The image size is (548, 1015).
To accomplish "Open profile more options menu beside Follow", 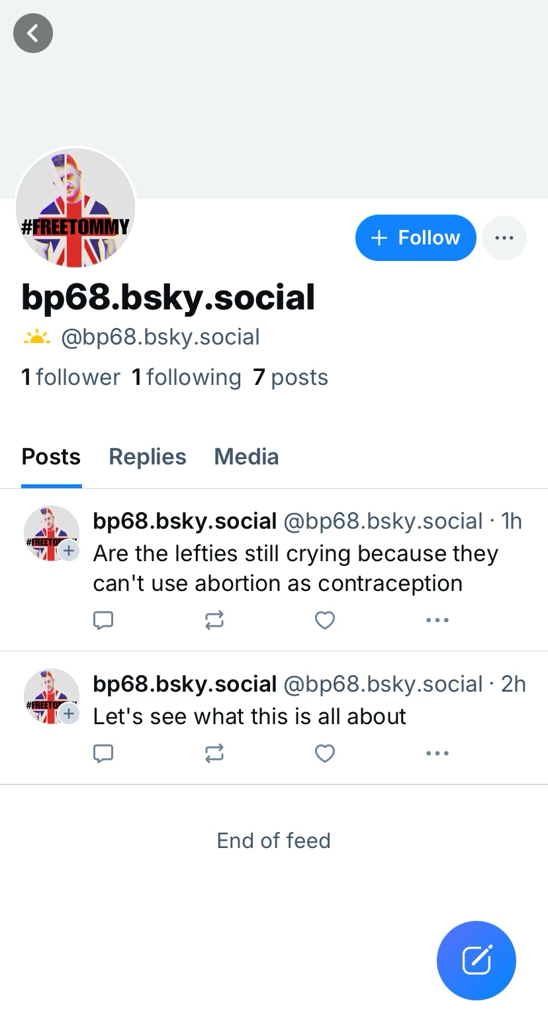I will 504,238.
